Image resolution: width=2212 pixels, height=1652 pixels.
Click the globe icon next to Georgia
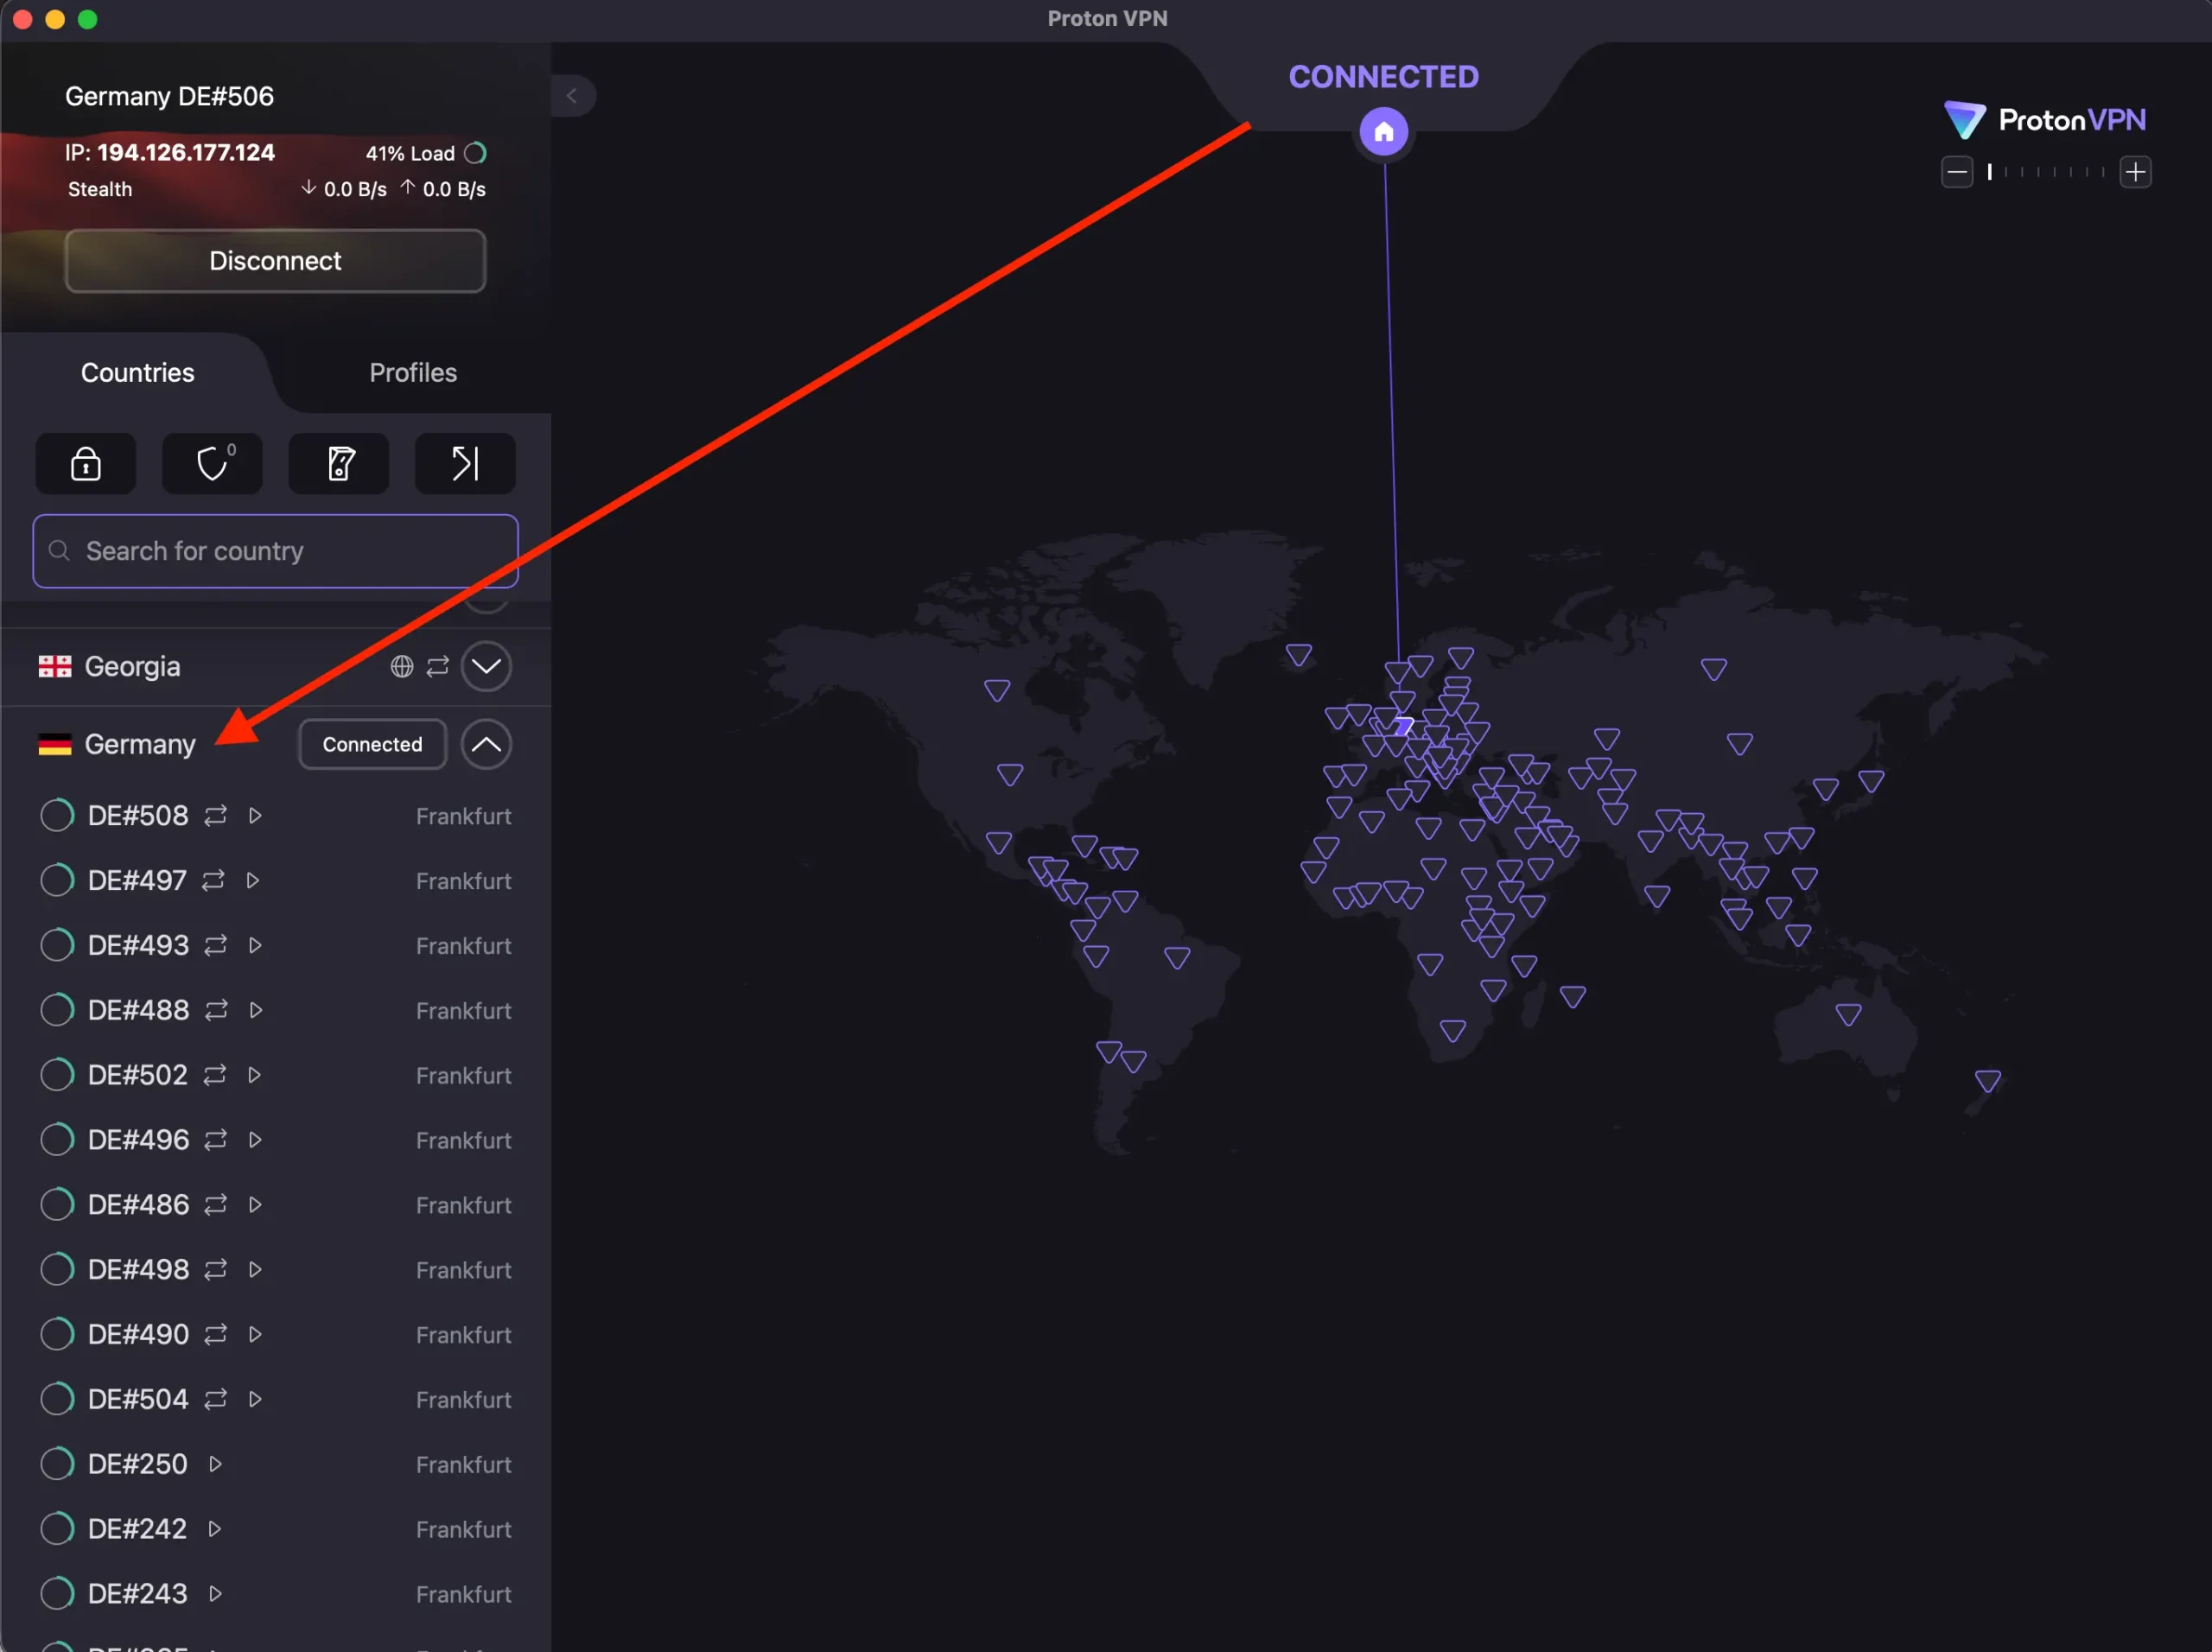click(402, 666)
